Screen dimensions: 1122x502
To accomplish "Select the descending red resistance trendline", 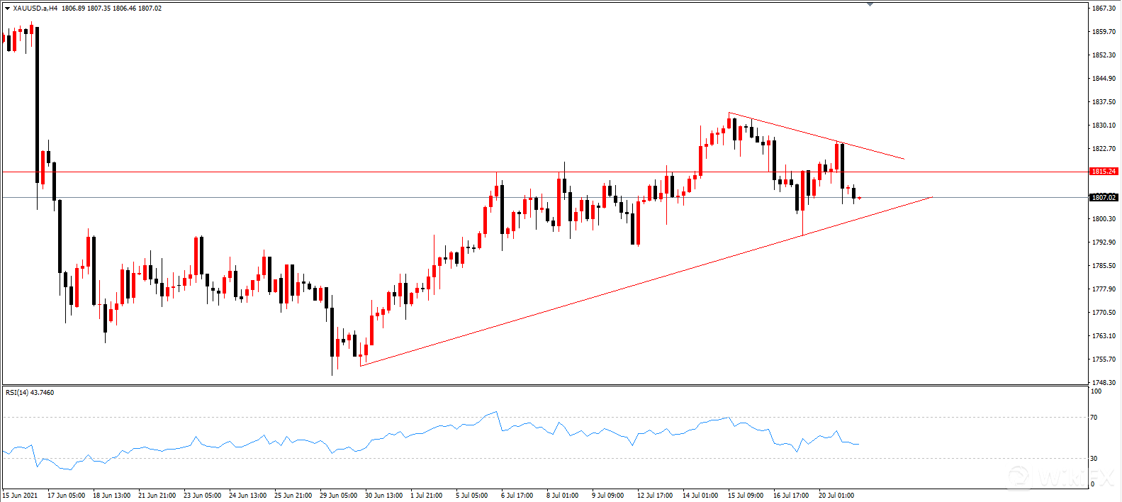I will tap(815, 135).
